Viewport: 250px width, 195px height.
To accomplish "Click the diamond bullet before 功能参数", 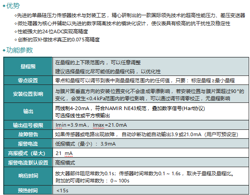I will (x=4, y=50).
